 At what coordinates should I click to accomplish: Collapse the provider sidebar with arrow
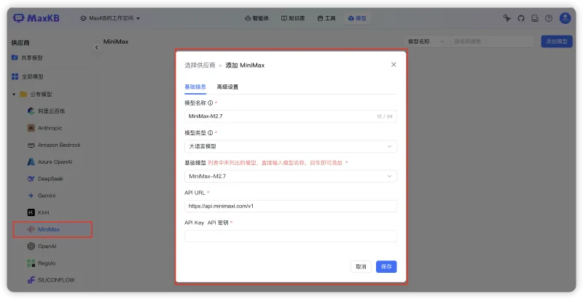[x=97, y=47]
